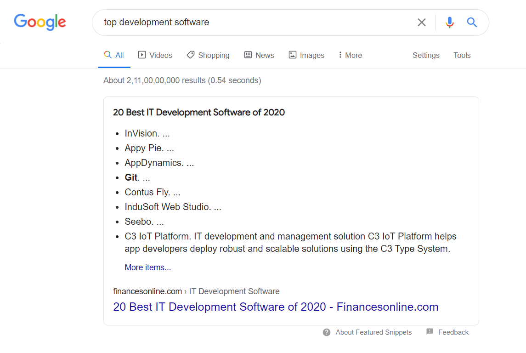
Task: Click the Google logo
Action: point(40,22)
